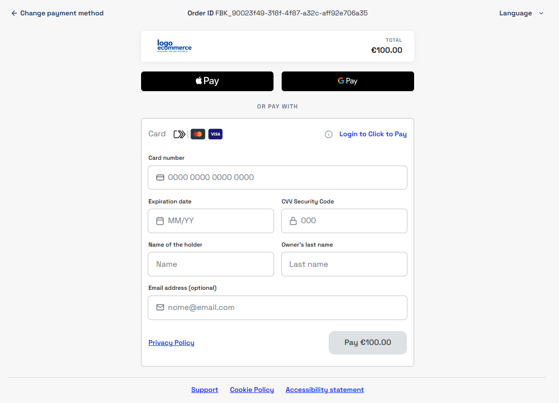Viewport: 559px width, 403px height.
Task: Pay with Google Pay button
Action: tap(347, 81)
